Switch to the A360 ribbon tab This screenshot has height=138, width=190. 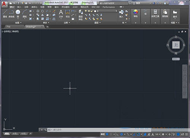pos(75,7)
